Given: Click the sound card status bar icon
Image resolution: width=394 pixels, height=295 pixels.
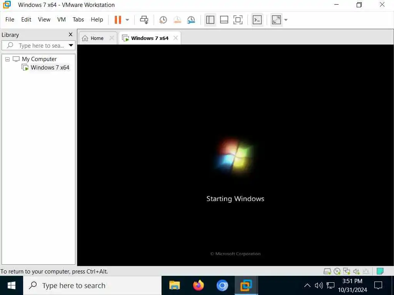Looking at the screenshot, I should (x=356, y=271).
